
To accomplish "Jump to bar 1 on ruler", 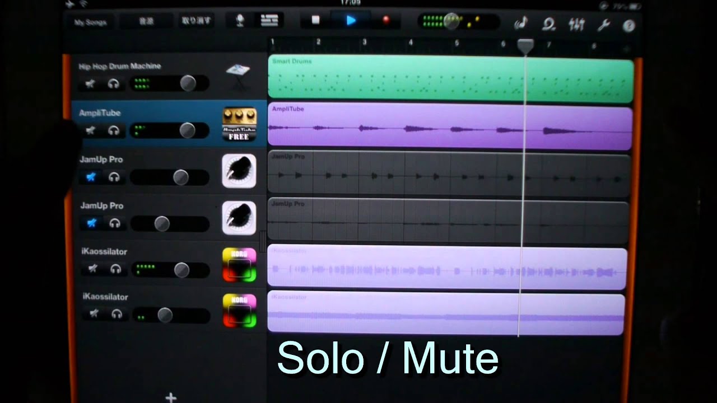I will (x=273, y=42).
